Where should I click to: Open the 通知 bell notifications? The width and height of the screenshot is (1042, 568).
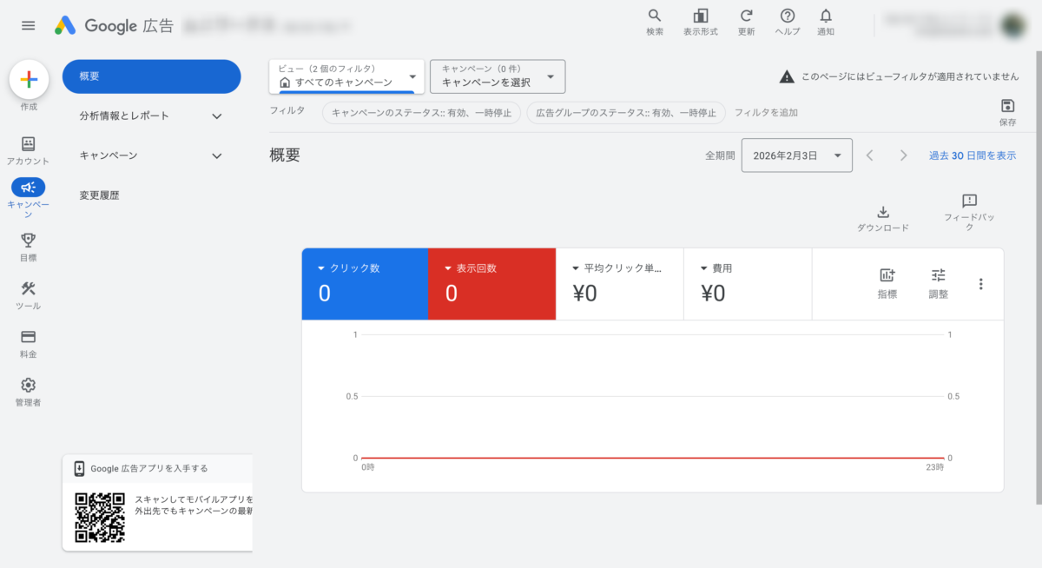(826, 16)
